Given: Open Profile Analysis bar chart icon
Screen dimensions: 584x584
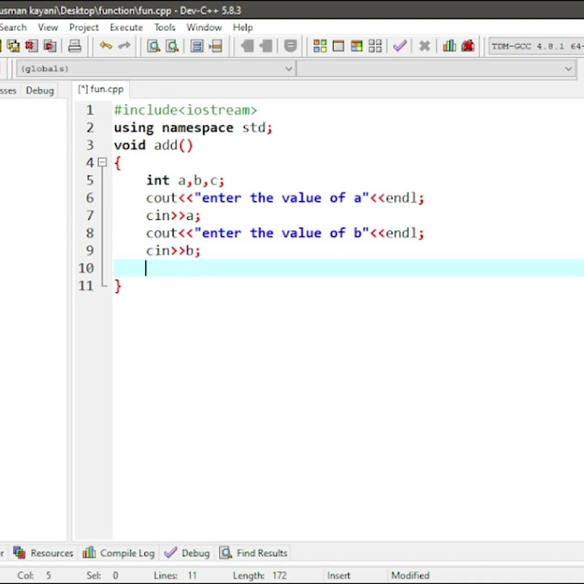Looking at the screenshot, I should click(x=449, y=46).
